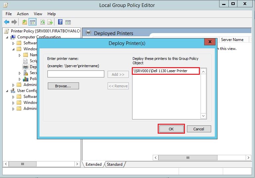Click the Enter printer name text field

click(76, 74)
